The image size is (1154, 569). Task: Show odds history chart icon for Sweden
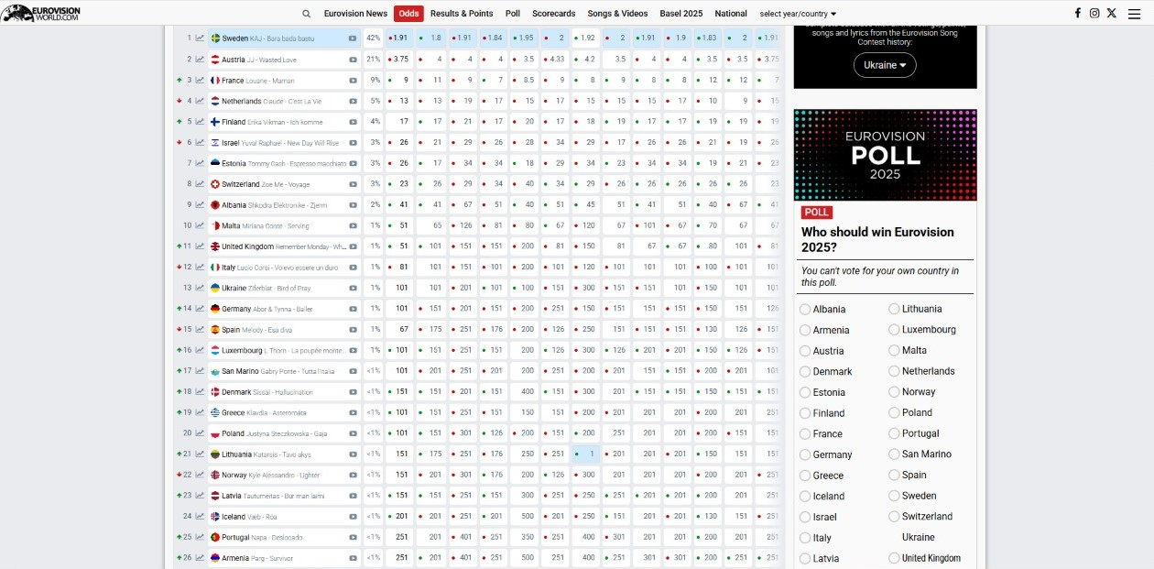[200, 38]
